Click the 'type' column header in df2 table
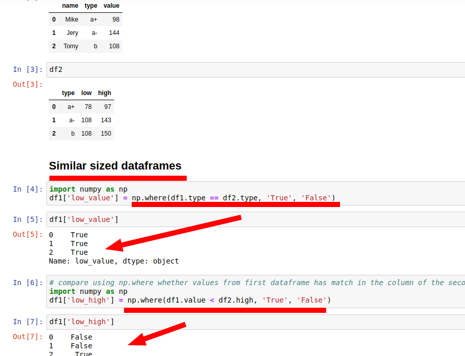Viewport: 465px width, 356px height. click(68, 93)
